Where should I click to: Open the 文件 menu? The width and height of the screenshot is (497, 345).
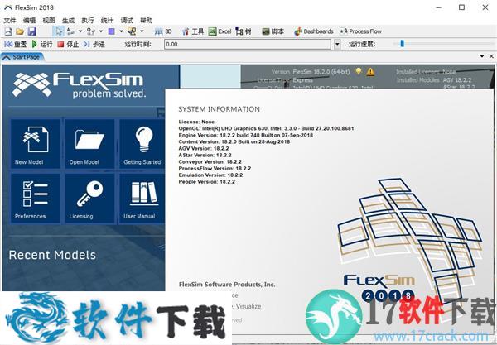[x=10, y=20]
